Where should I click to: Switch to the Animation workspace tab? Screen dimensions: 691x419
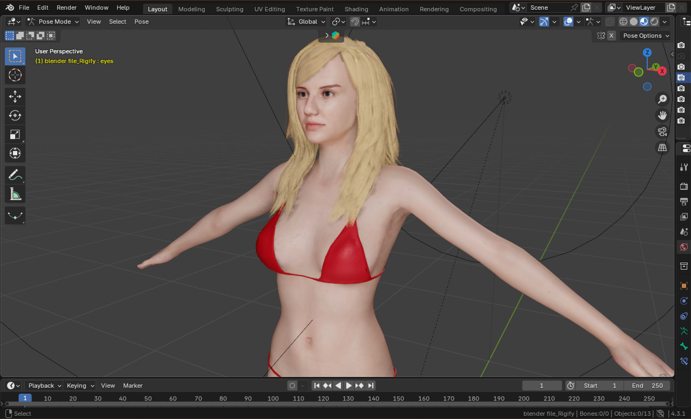tap(394, 9)
